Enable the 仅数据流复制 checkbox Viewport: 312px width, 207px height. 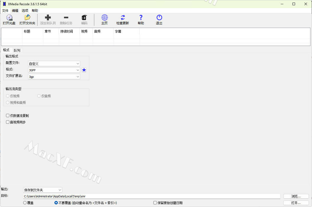coord(8,116)
